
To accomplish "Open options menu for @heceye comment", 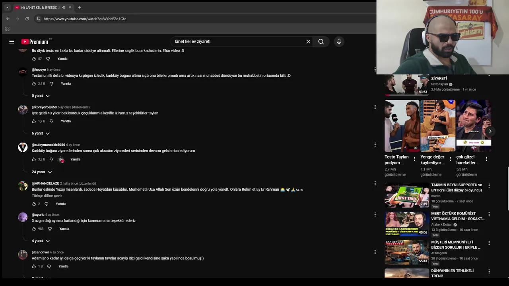I will tap(375, 70).
